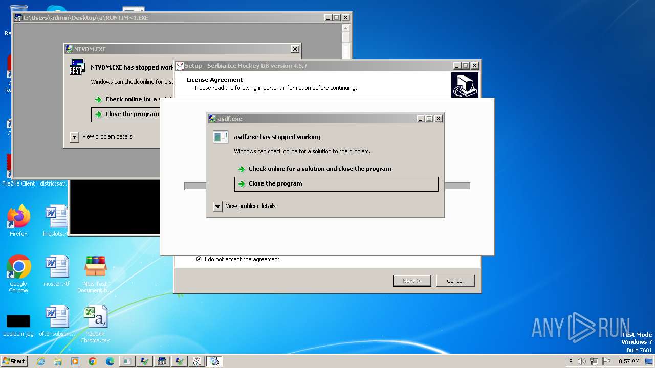Open the Action Center flag icon
The image size is (655, 368).
(606, 361)
